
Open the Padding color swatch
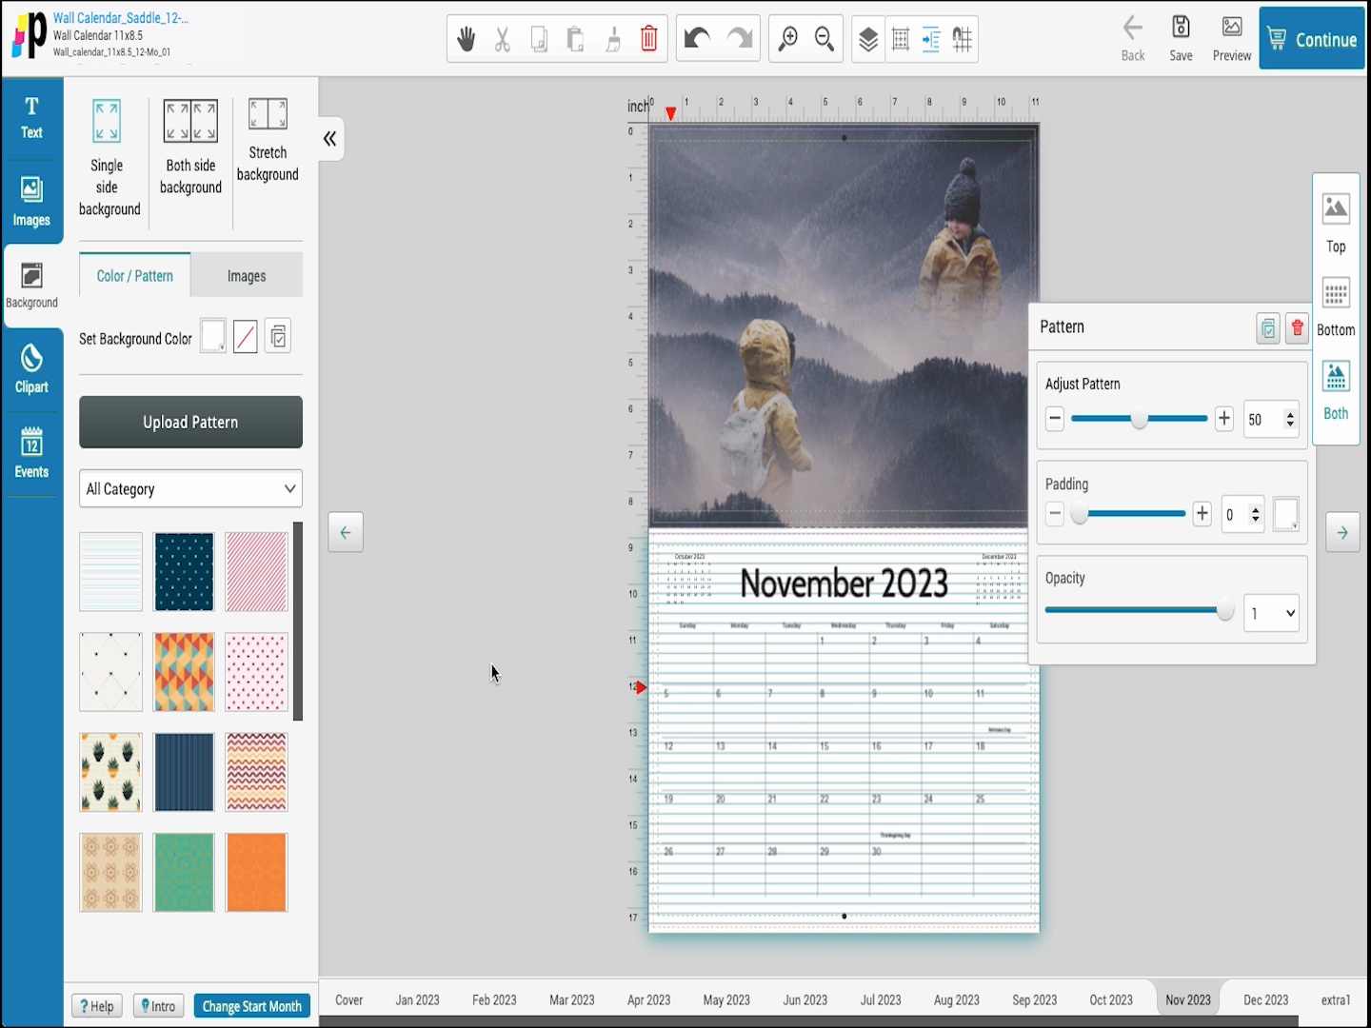pos(1285,514)
